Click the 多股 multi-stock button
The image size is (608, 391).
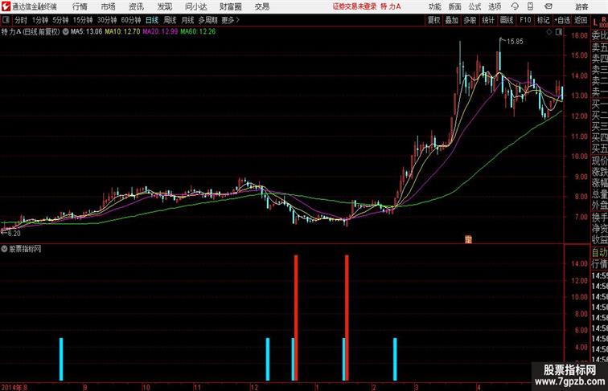coord(470,20)
